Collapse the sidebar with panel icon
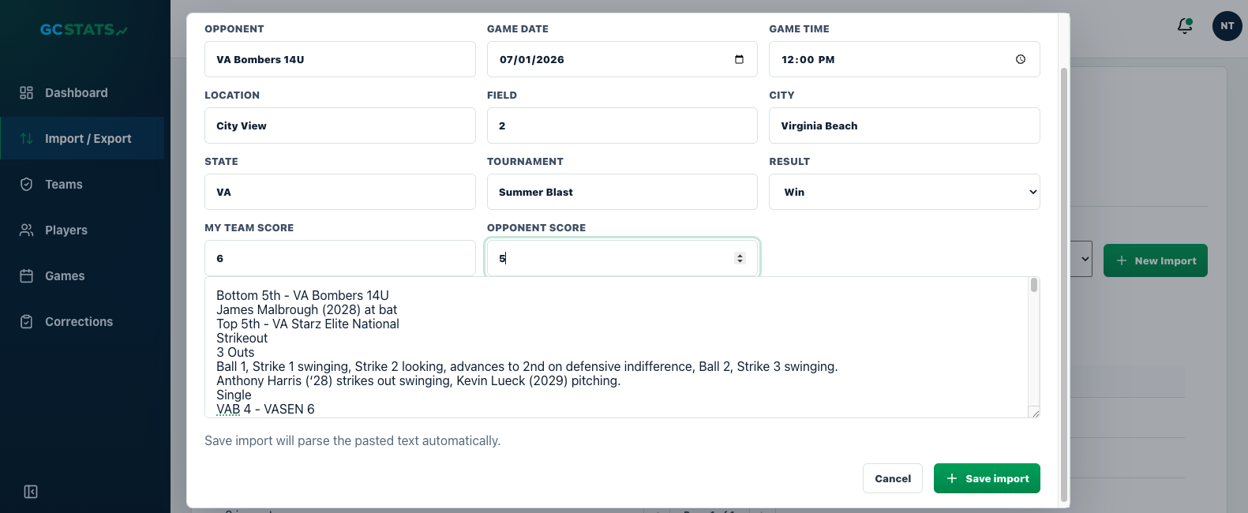Image resolution: width=1248 pixels, height=513 pixels. [x=31, y=492]
